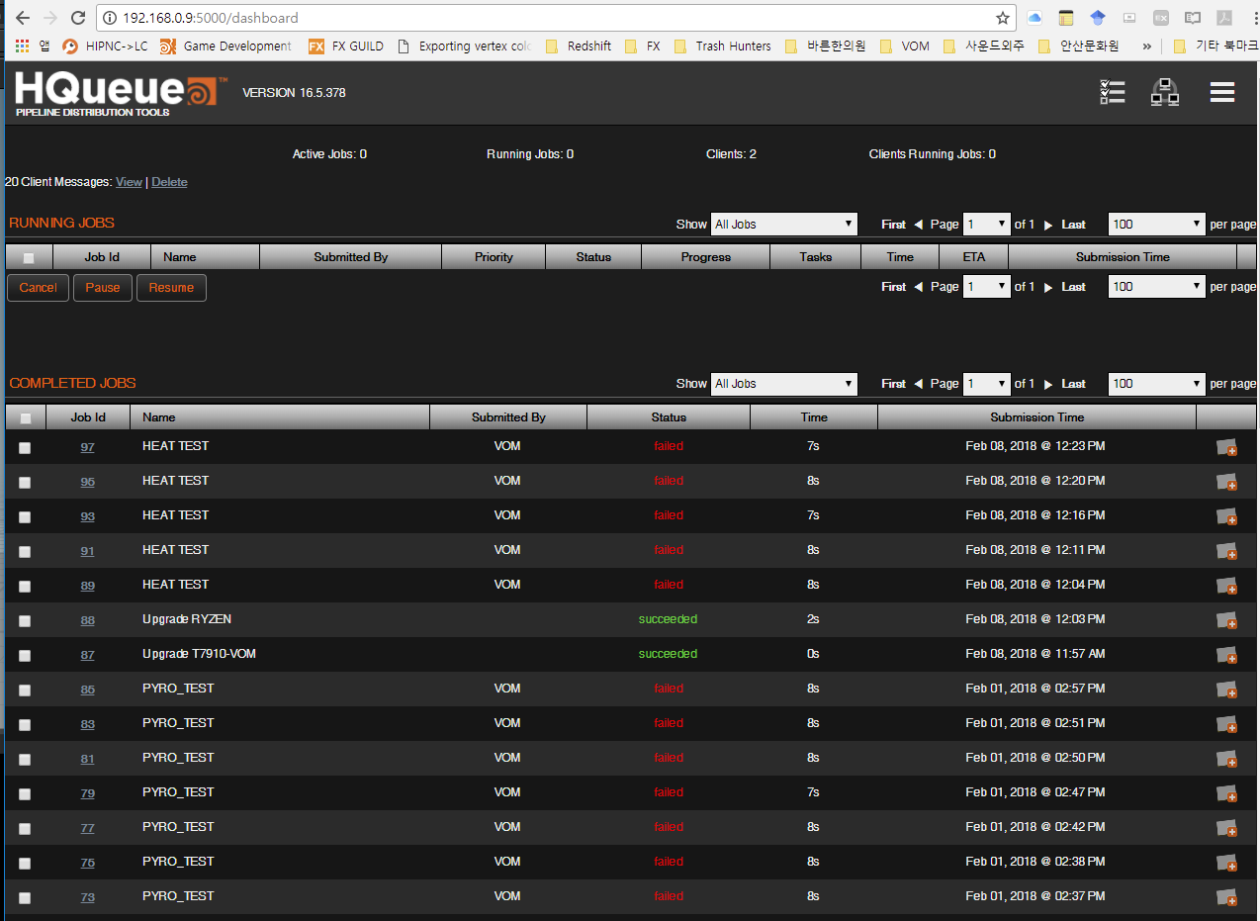Open the jobs checklist icon in header
This screenshot has width=1260, height=921.
pyautogui.click(x=1113, y=92)
